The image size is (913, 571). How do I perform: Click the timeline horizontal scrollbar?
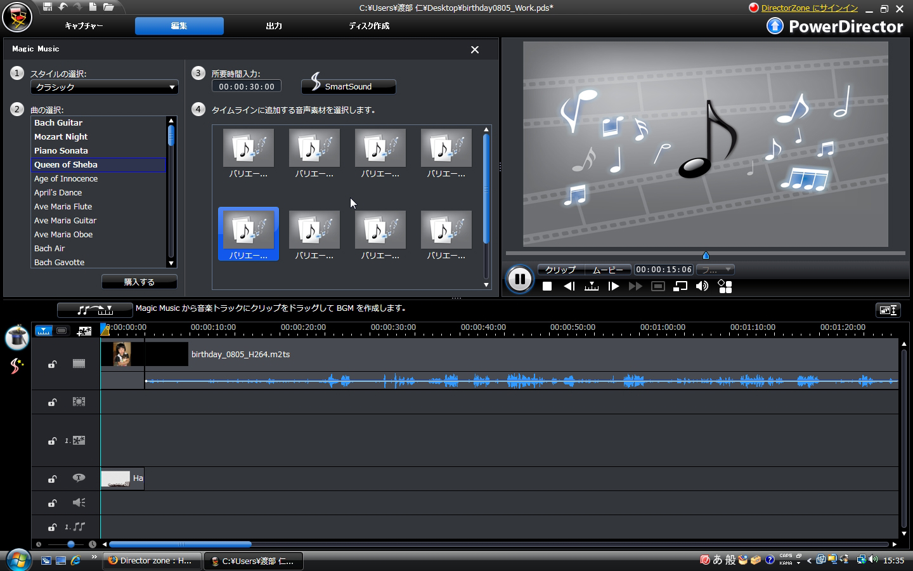click(x=181, y=544)
